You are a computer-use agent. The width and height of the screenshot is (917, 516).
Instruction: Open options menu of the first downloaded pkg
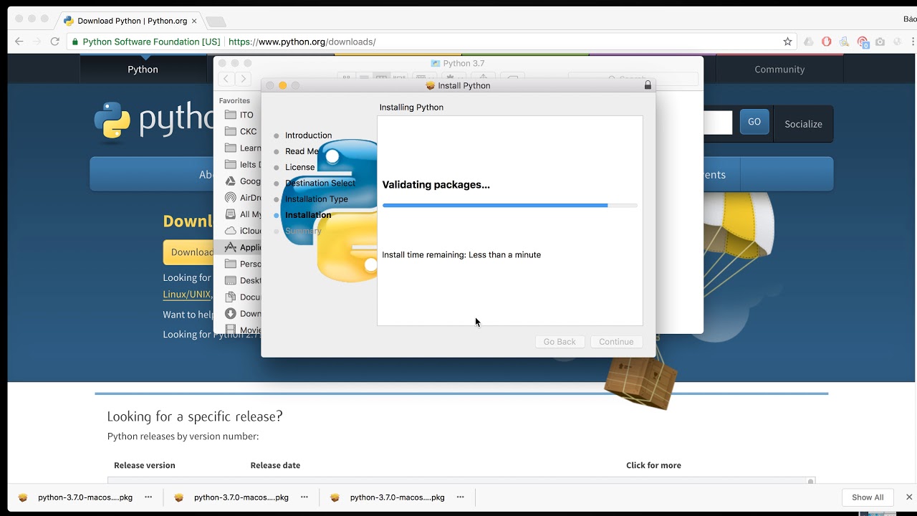(x=148, y=497)
